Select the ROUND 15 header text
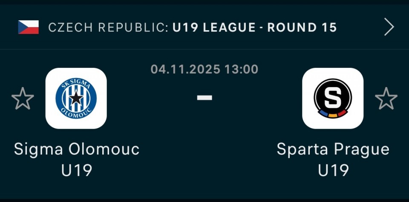This screenshot has width=409, height=202. point(302,28)
